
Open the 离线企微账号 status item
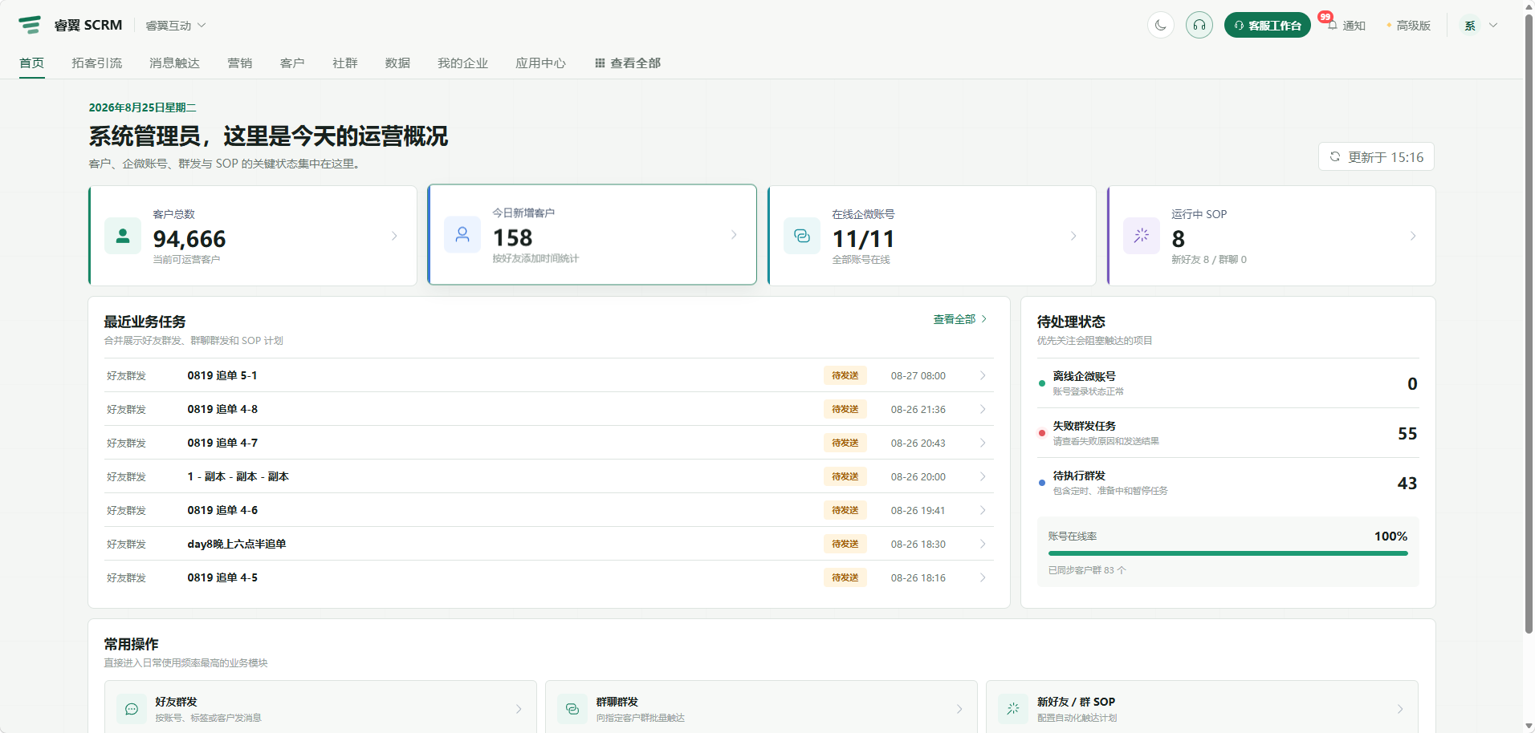[x=1228, y=383]
